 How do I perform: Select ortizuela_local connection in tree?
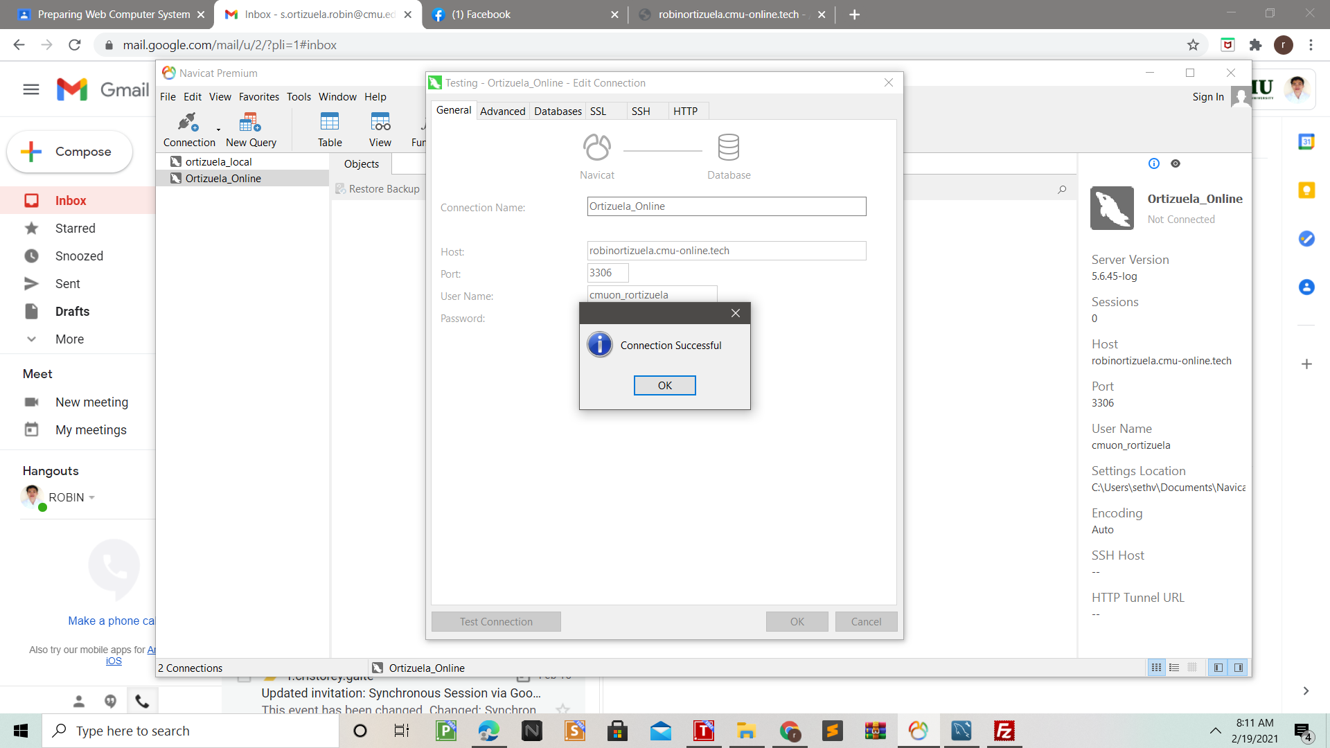click(x=218, y=161)
